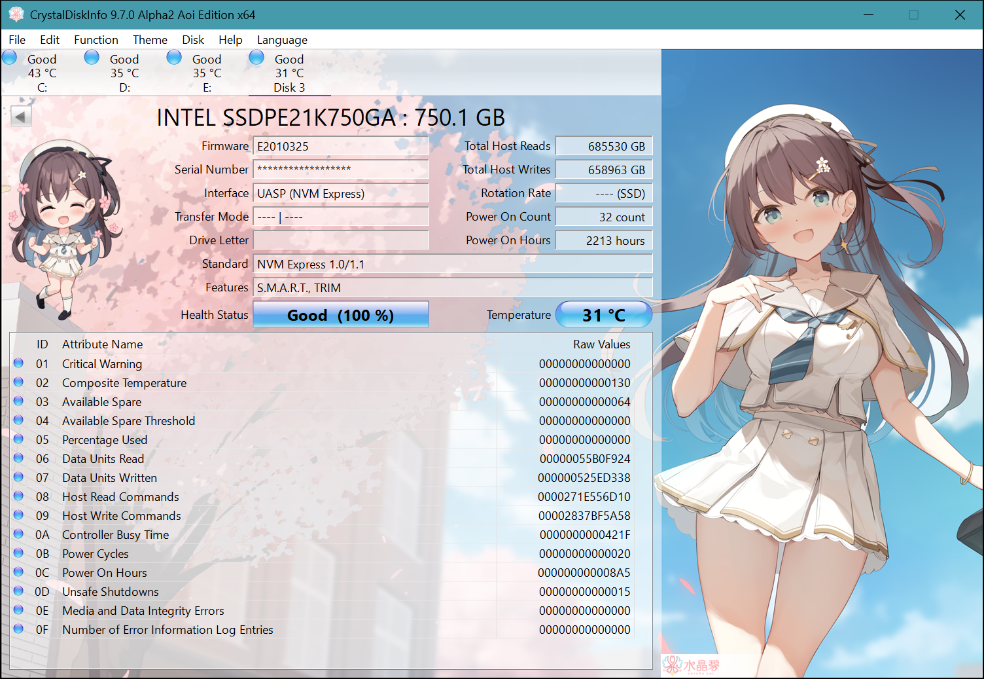Click the Transfer Mode field
The height and width of the screenshot is (679, 984).
coord(341,217)
